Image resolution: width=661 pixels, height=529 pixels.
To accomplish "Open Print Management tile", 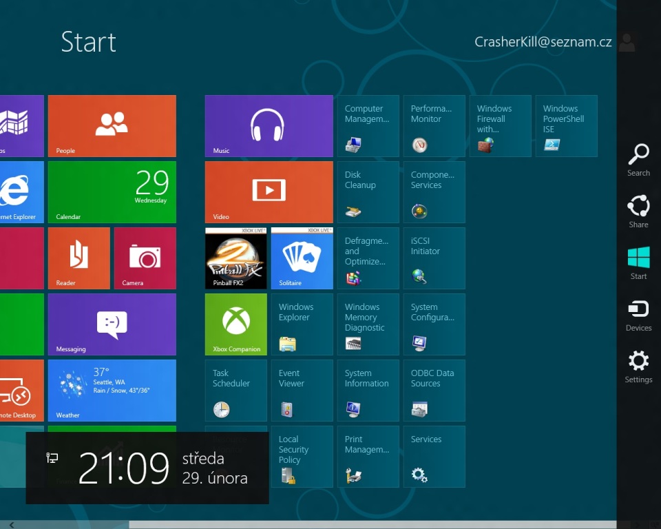I will (368, 457).
